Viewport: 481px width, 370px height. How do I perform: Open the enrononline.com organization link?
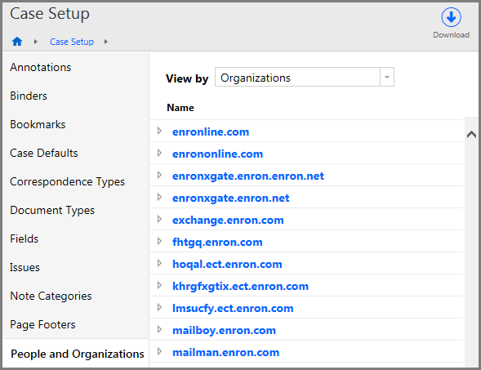click(x=217, y=154)
